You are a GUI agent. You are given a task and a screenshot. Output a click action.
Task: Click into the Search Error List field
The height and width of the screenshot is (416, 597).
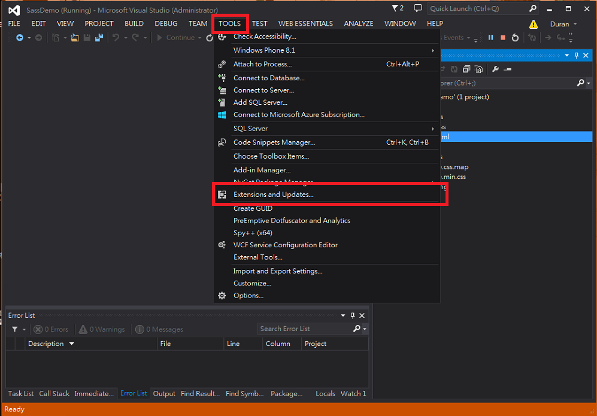[x=305, y=329]
